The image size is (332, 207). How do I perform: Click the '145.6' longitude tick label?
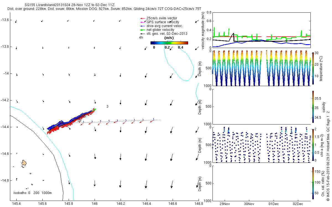pos(43,203)
